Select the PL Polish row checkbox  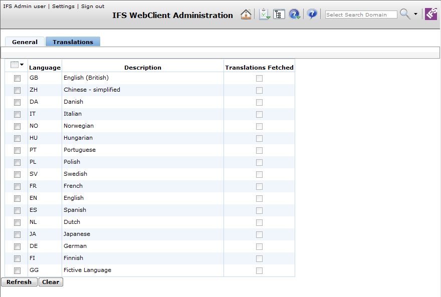[17, 162]
